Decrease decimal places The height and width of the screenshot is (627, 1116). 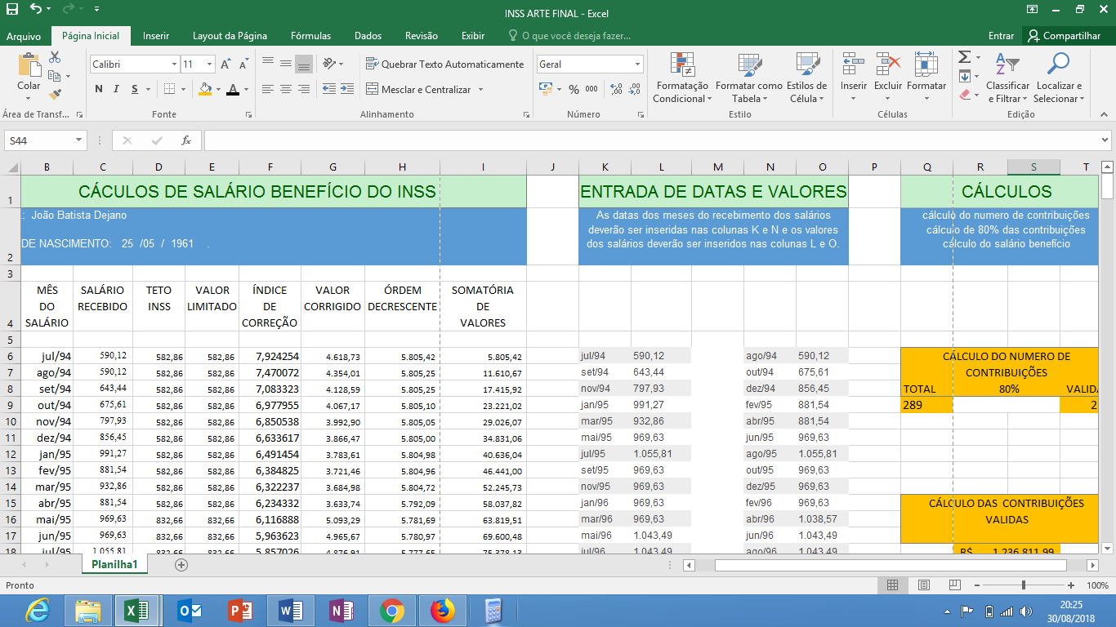(636, 89)
